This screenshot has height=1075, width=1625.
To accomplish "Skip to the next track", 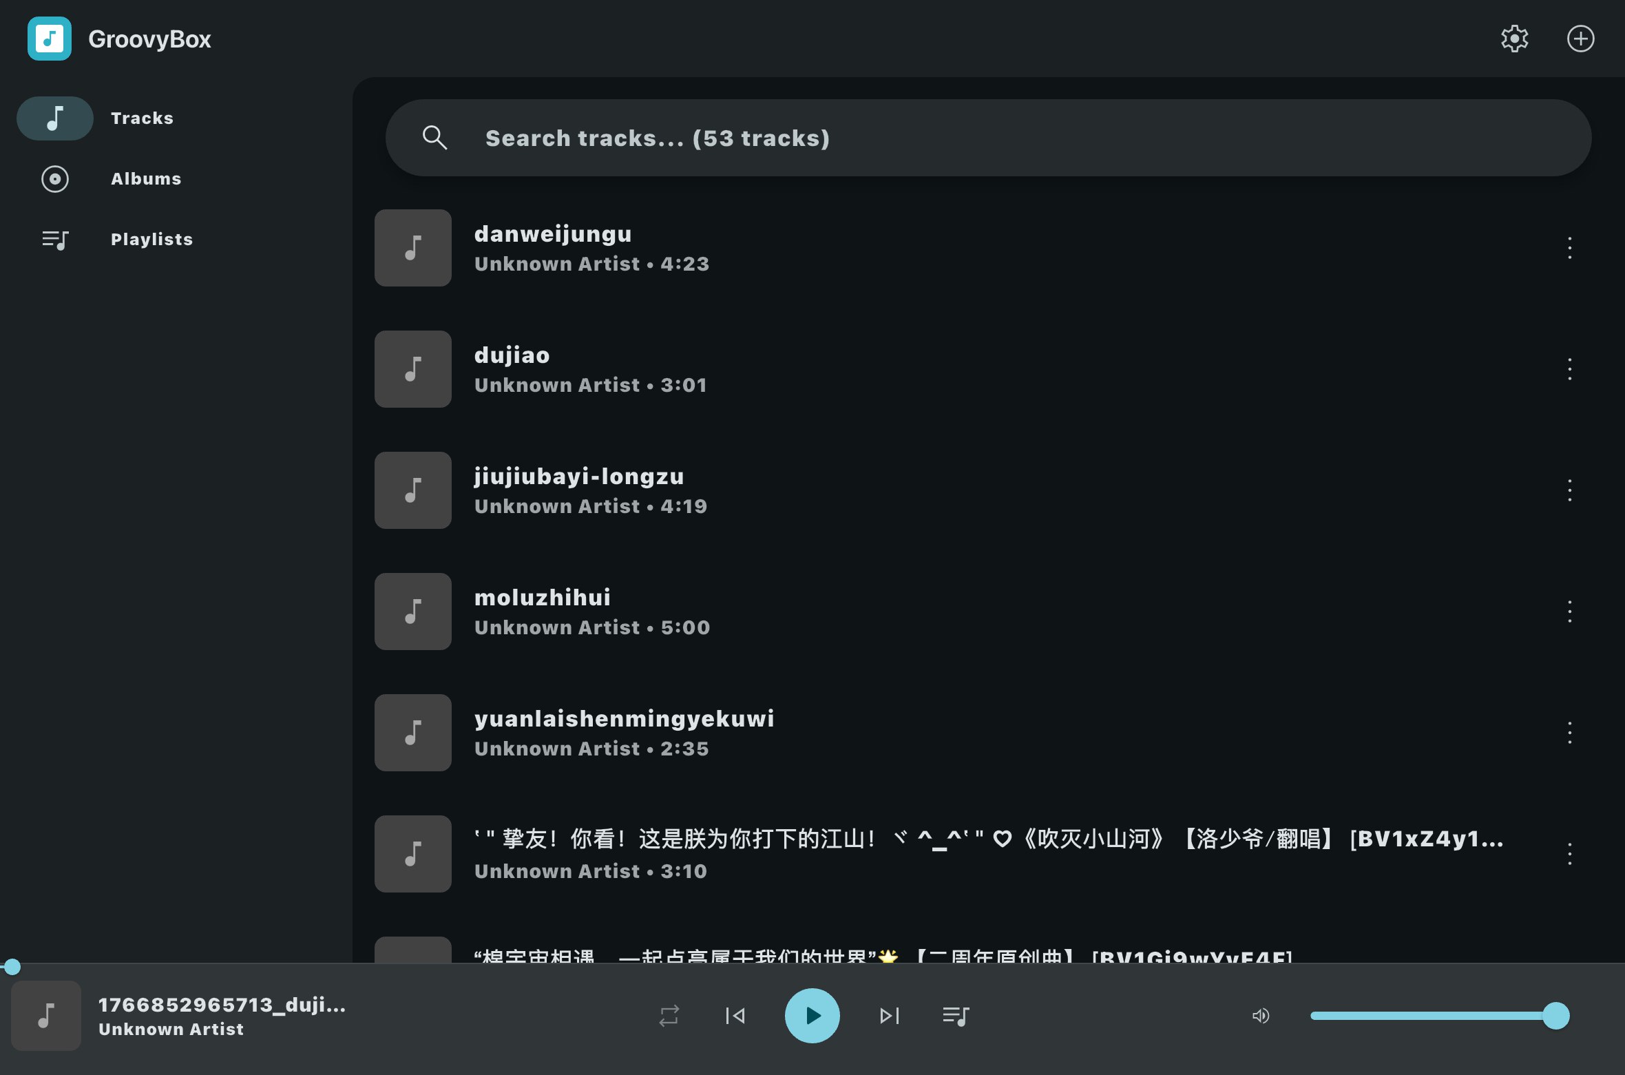I will [x=889, y=1015].
